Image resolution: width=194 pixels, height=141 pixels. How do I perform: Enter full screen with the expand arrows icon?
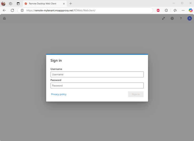click(x=163, y=18)
